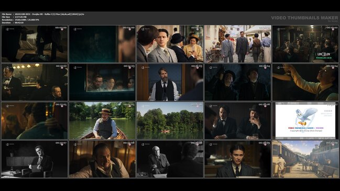Screen dimensions: 340x191
Task: Click the owl logo in the white thumbnail
Action: (x=305, y=117)
